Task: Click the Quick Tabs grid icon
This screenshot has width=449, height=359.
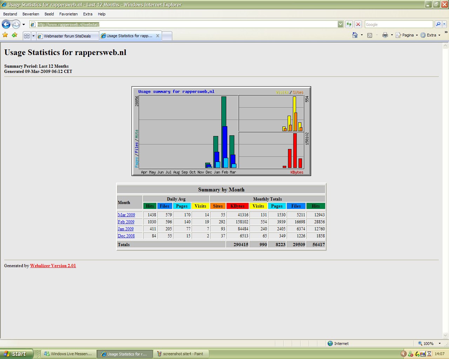Action: pyautogui.click(x=27, y=36)
